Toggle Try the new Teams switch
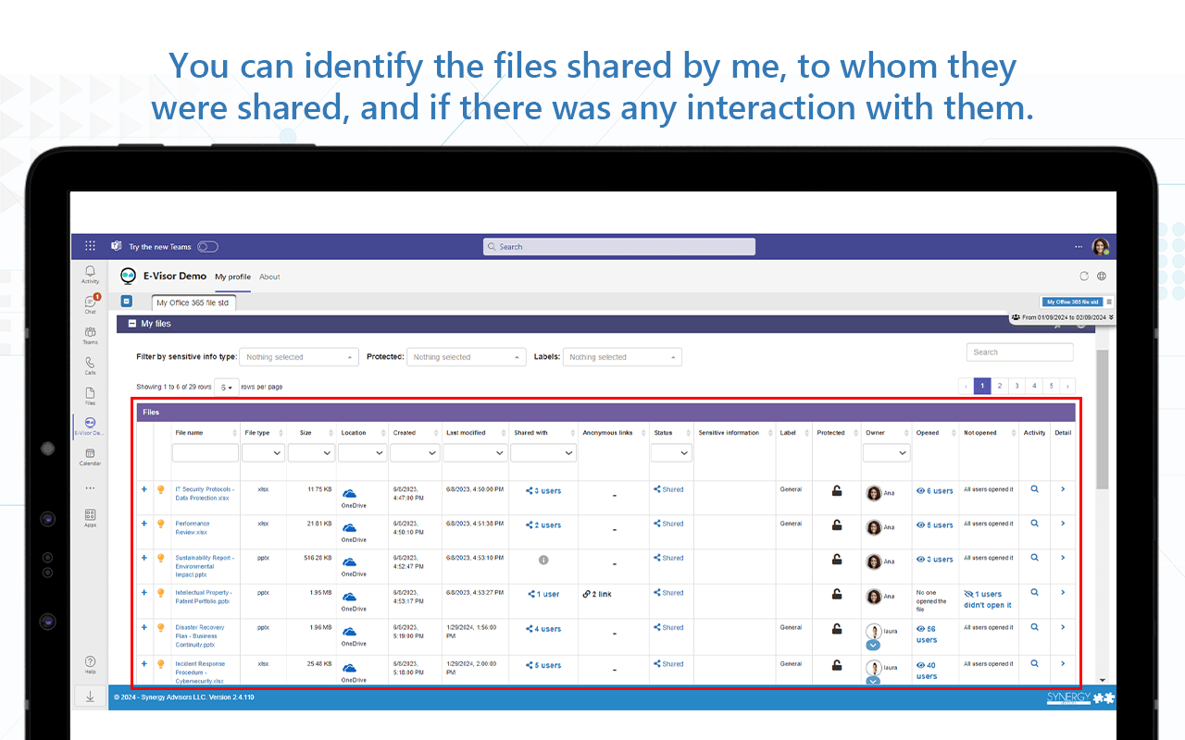 [207, 247]
